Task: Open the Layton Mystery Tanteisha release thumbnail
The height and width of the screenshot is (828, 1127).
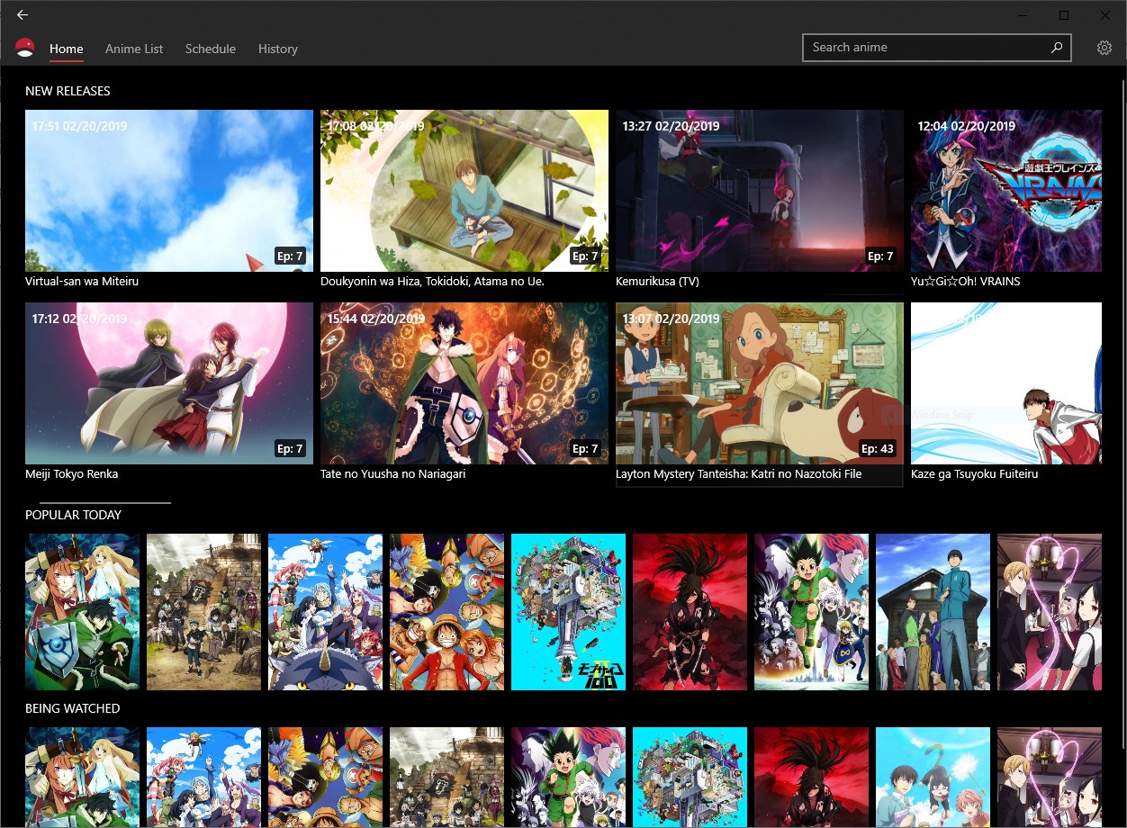Action: (760, 383)
